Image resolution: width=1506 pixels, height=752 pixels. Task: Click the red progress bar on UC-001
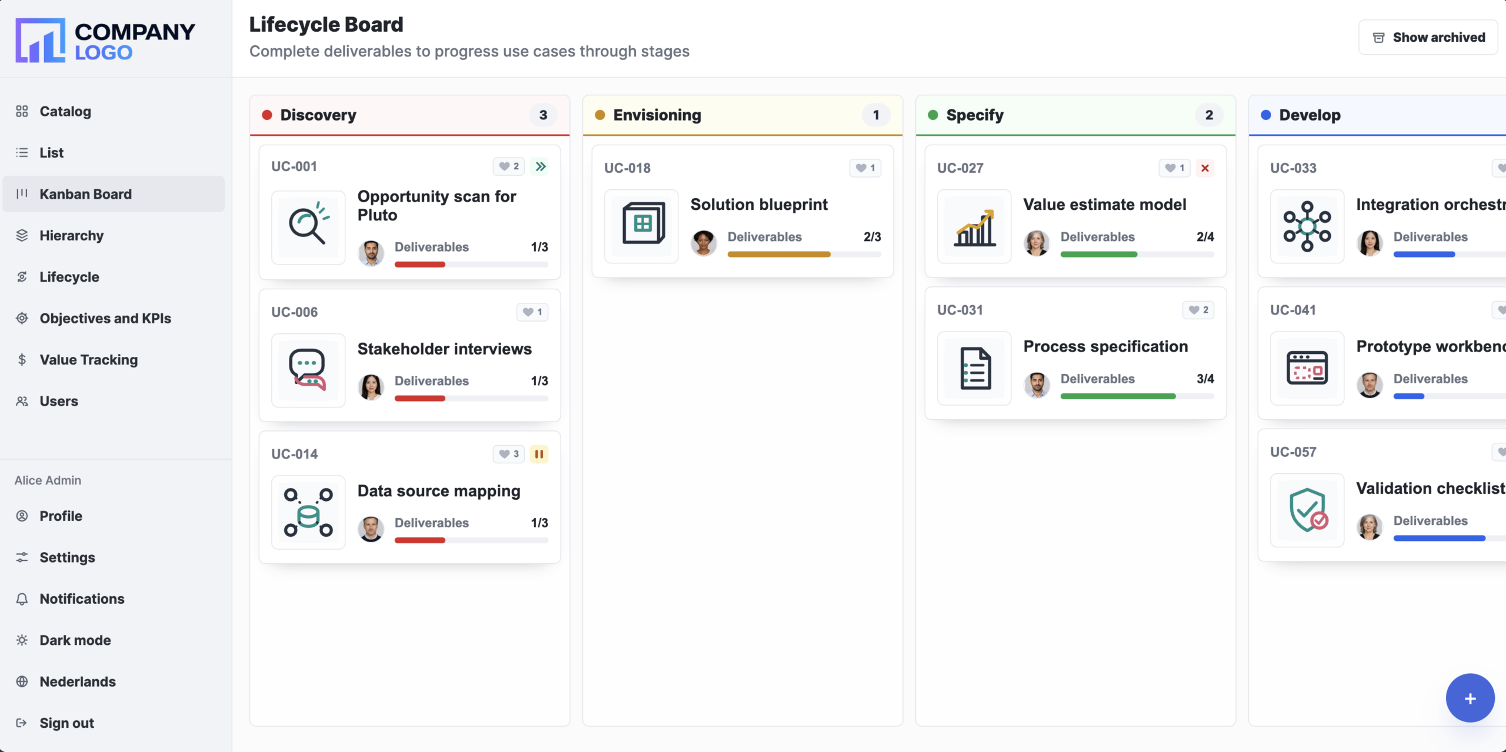point(471,265)
